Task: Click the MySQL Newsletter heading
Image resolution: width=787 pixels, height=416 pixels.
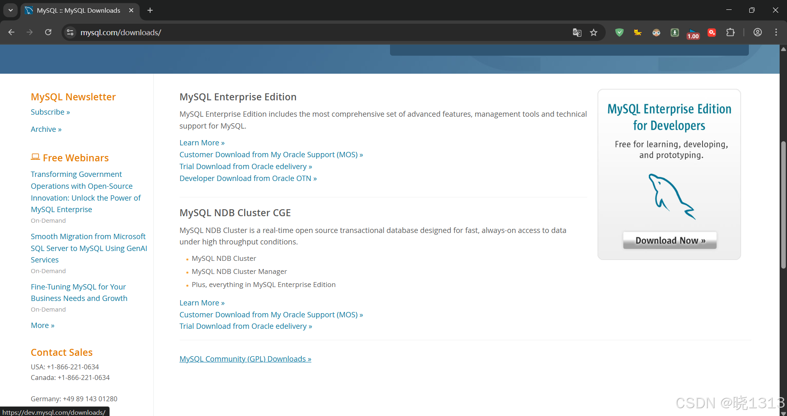Action: (x=73, y=97)
